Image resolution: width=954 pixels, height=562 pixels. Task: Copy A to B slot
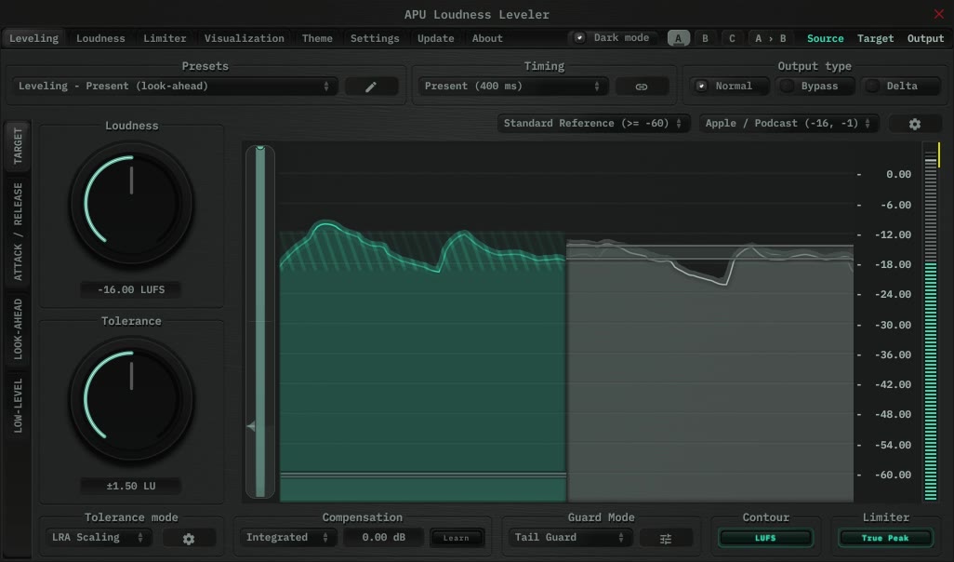770,38
